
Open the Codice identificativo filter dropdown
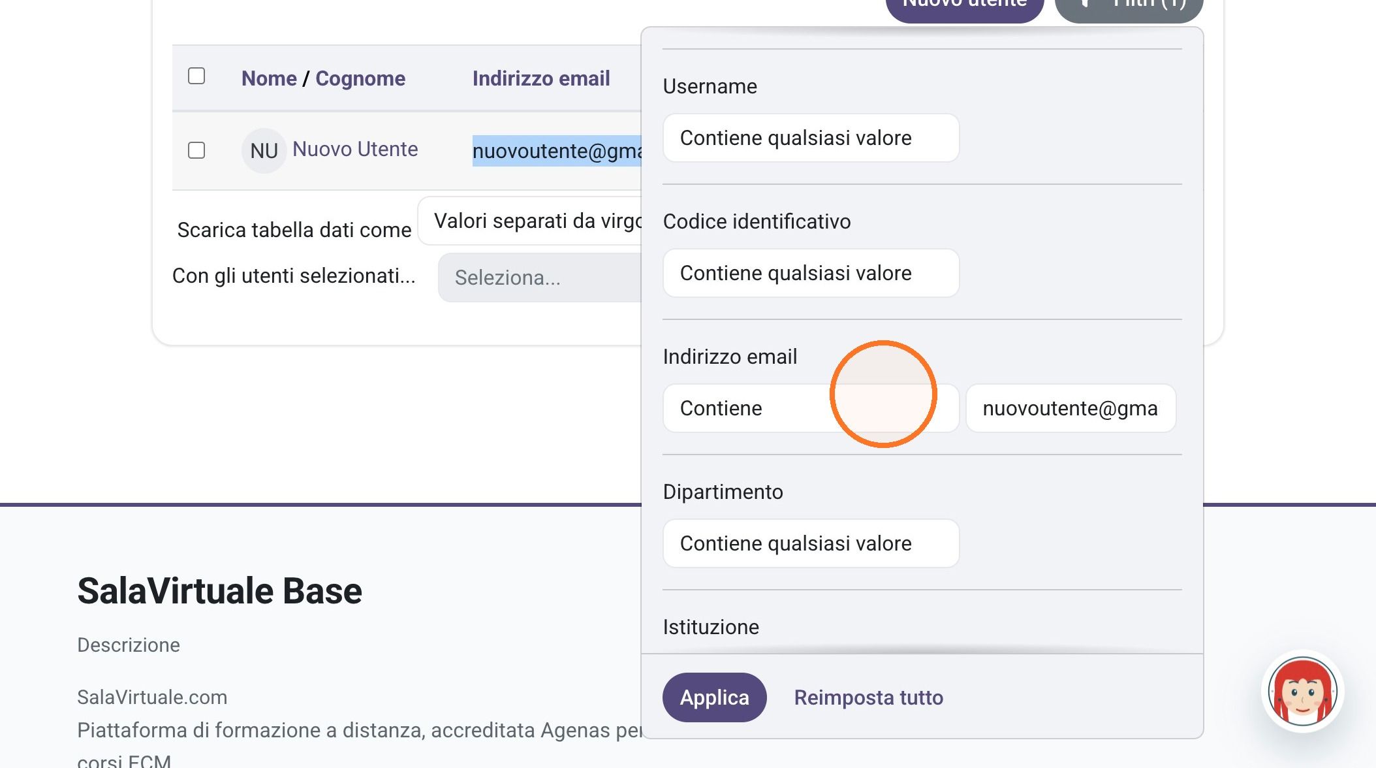pos(811,273)
